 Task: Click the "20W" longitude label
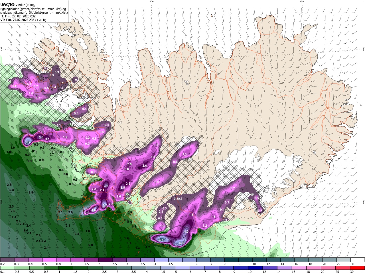coord(152,1)
